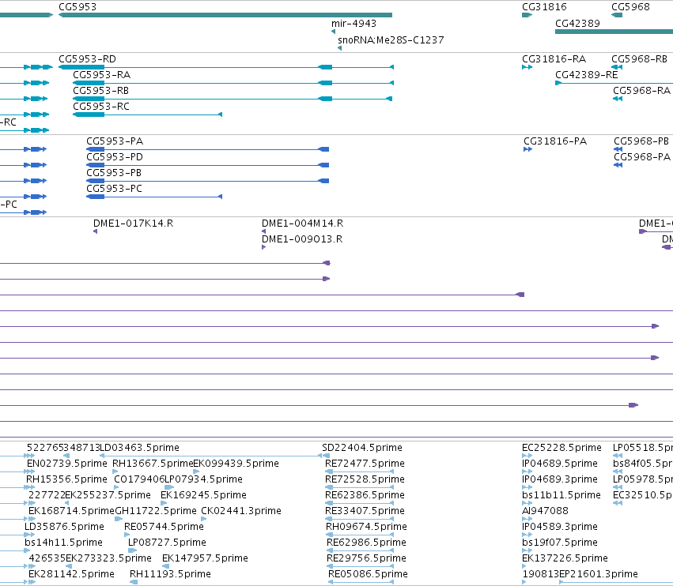
Task: Click protein CG5953-PA label
Action: (115, 141)
